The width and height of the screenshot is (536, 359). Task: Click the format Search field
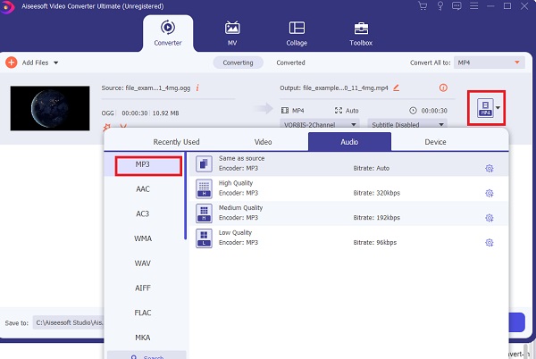(147, 355)
